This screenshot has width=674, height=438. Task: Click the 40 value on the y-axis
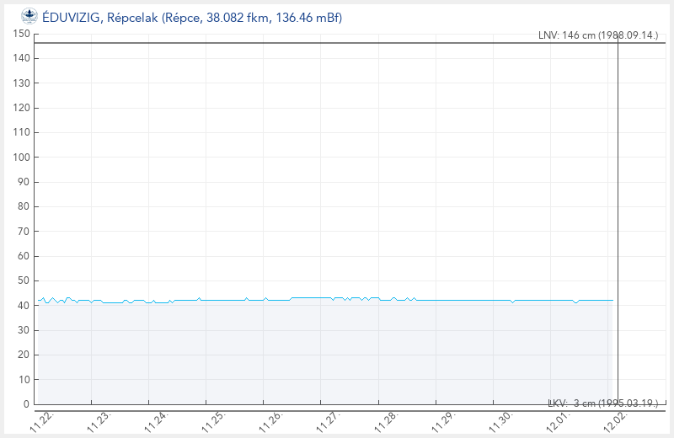click(x=24, y=306)
